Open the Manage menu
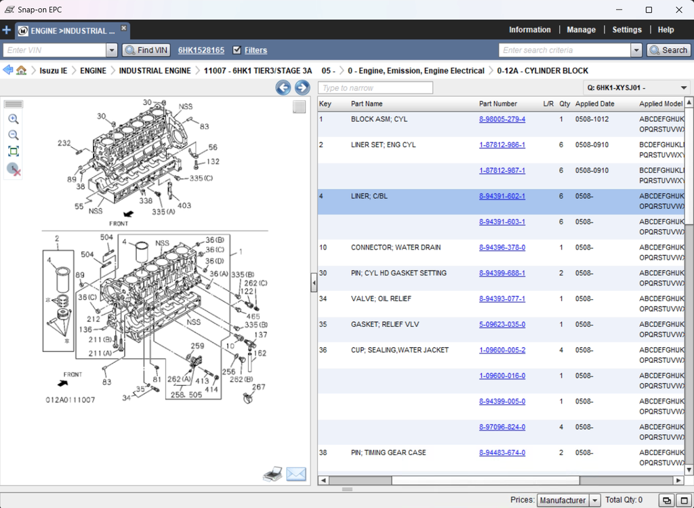694x508 pixels. pyautogui.click(x=581, y=30)
